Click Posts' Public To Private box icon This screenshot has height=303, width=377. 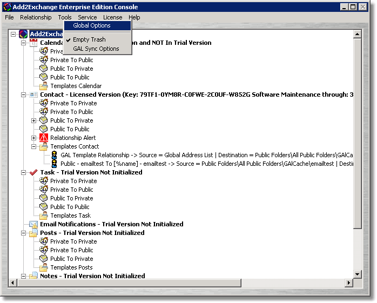coord(44,259)
